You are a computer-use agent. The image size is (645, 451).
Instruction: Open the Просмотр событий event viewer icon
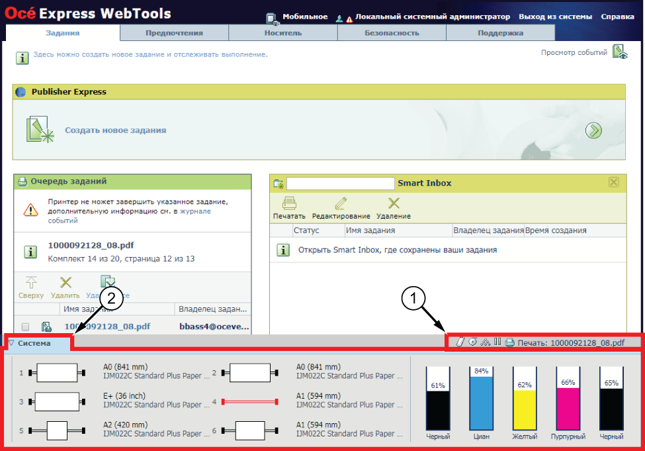(619, 52)
